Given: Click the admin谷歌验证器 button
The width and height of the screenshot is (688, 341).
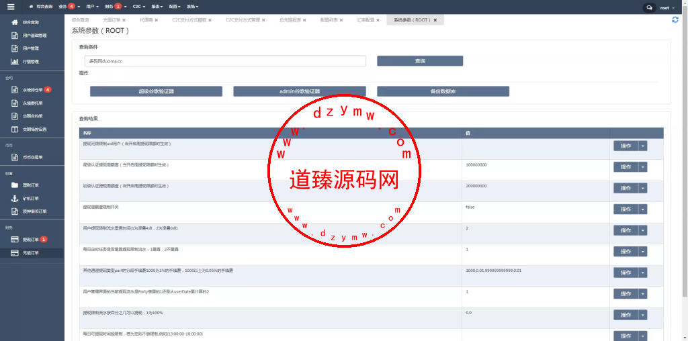Looking at the screenshot, I should (300, 91).
